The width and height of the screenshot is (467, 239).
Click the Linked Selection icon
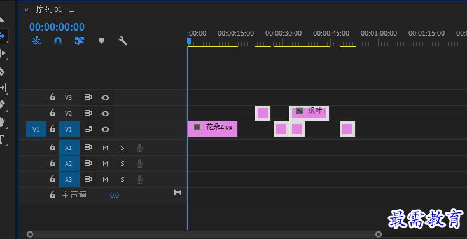80,41
